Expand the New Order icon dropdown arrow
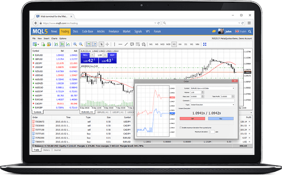This screenshot has height=175, width=282. click(38, 44)
